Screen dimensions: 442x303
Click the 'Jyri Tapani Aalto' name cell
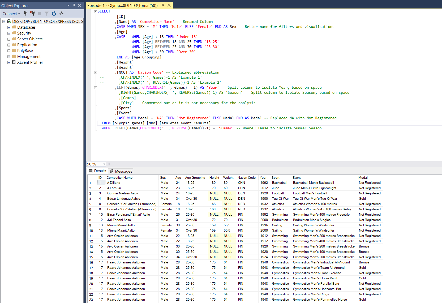coord(132,220)
